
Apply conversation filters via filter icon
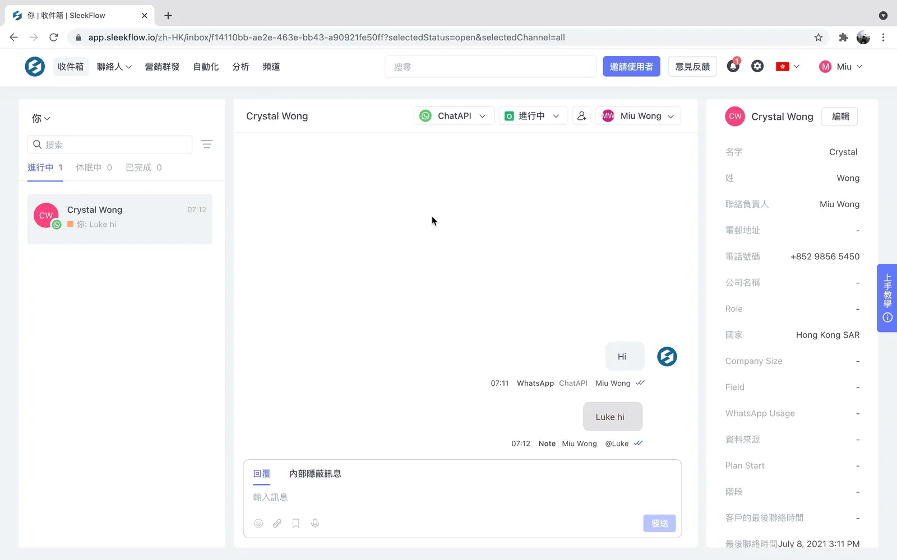click(207, 144)
